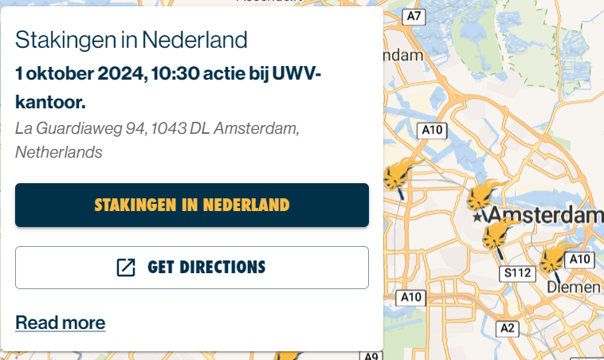The width and height of the screenshot is (604, 360).
Task: Click the Stakingen in Nederland card title
Action: tap(131, 40)
